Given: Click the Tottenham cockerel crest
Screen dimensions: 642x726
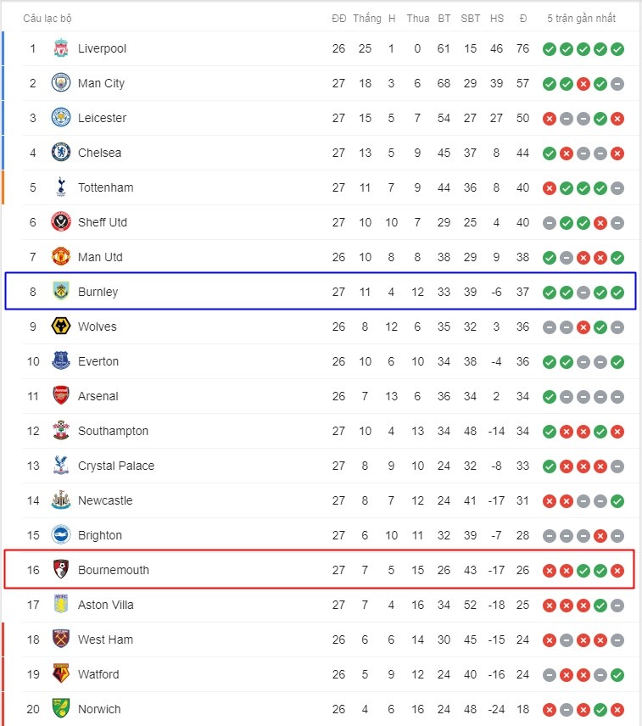Looking at the screenshot, I should (x=60, y=187).
